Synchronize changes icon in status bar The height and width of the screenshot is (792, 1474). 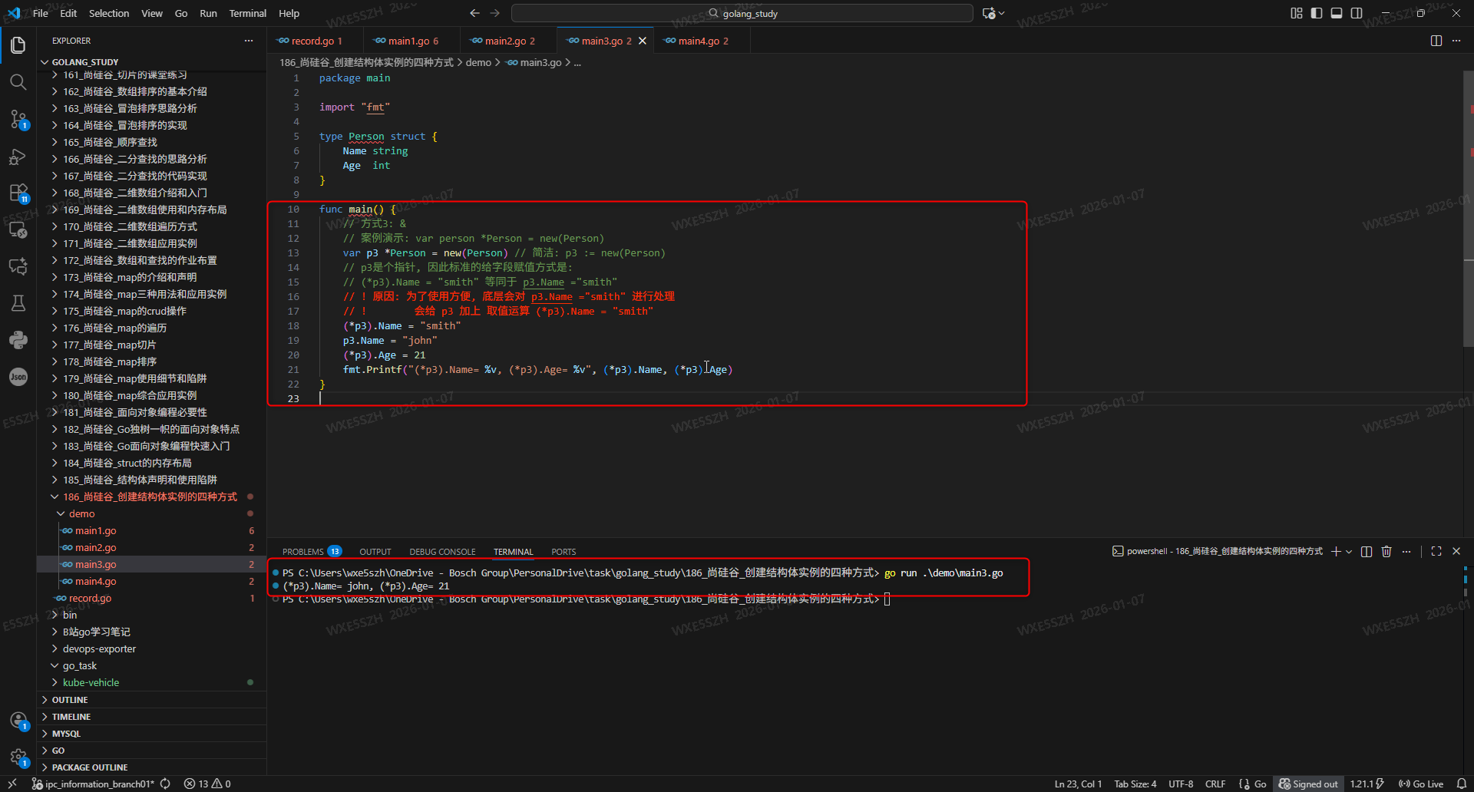165,784
